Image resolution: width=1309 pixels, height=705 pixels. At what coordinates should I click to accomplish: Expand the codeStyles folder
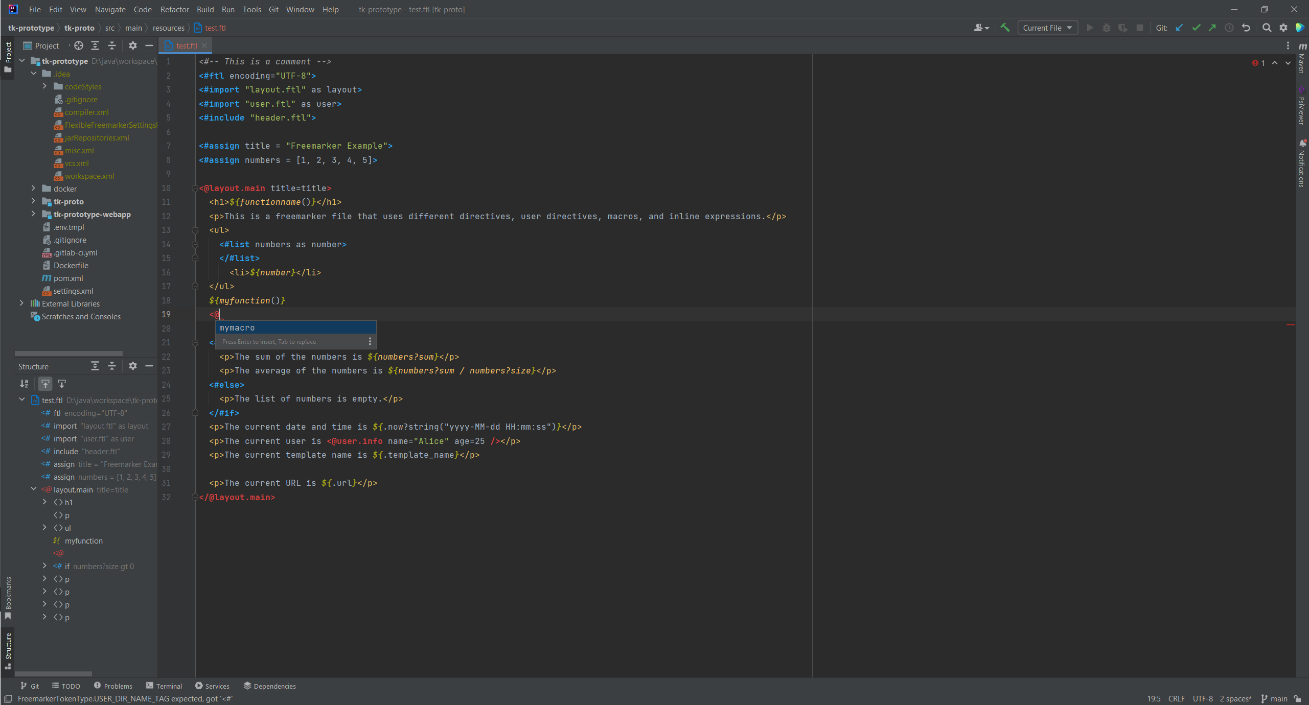44,86
